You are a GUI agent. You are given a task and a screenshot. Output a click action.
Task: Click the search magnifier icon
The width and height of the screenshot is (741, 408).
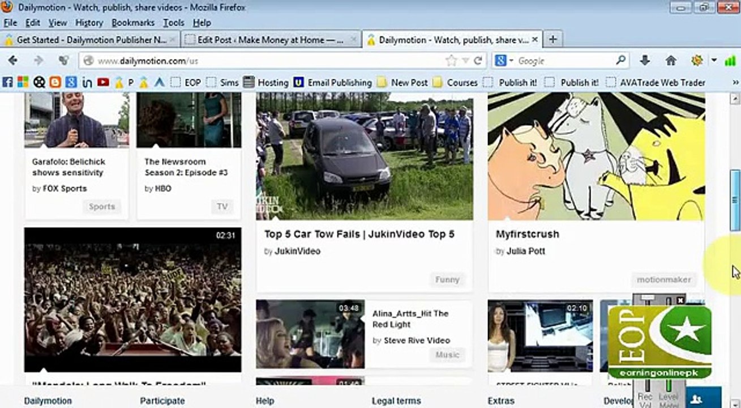click(621, 60)
